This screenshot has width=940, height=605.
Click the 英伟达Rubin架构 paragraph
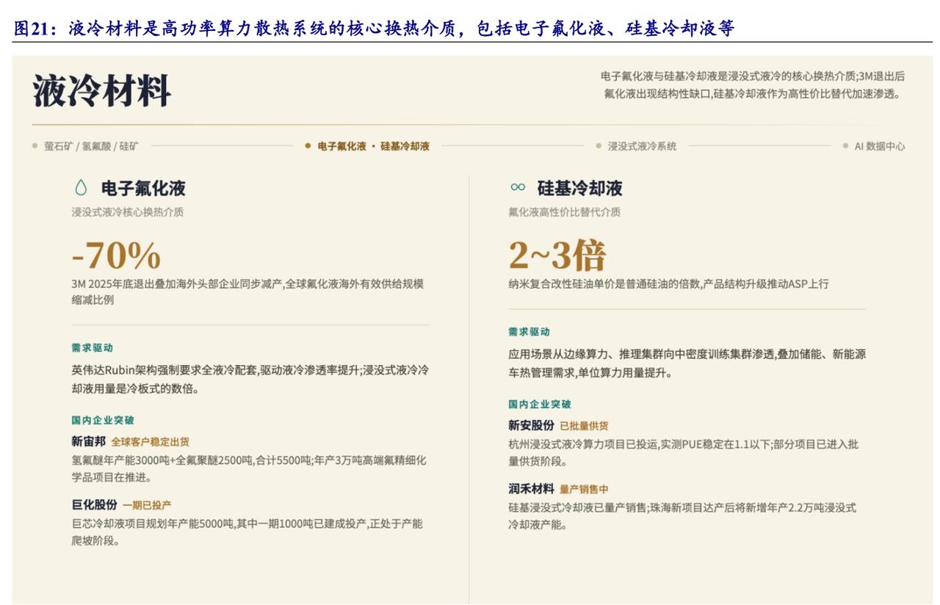(250, 380)
